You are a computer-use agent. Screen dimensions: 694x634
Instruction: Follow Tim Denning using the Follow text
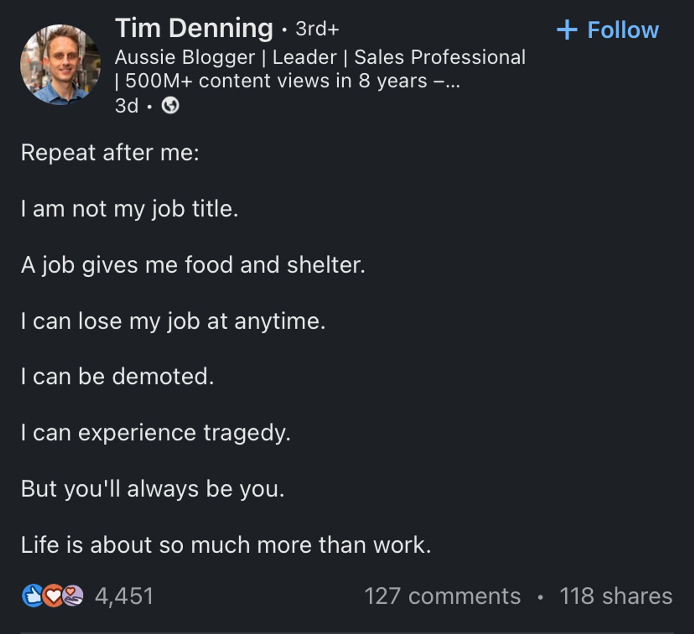(x=623, y=29)
